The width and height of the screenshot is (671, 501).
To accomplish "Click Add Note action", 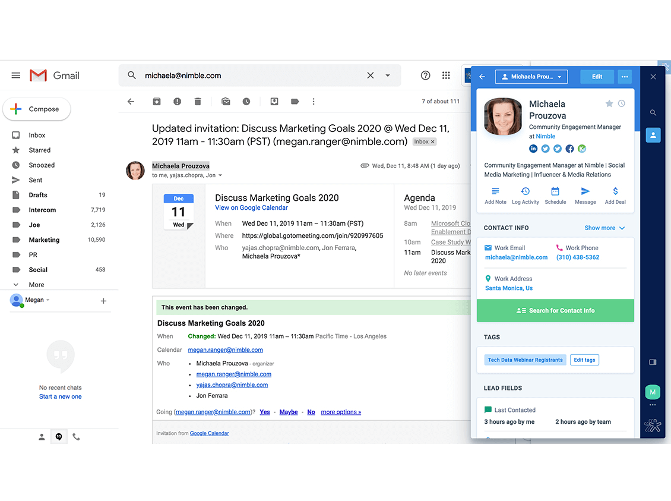I will click(x=496, y=196).
